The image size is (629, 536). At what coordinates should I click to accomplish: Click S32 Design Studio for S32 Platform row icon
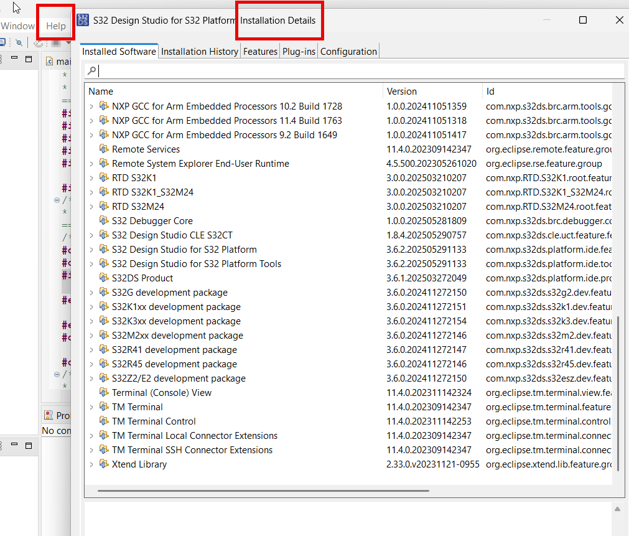pos(104,249)
